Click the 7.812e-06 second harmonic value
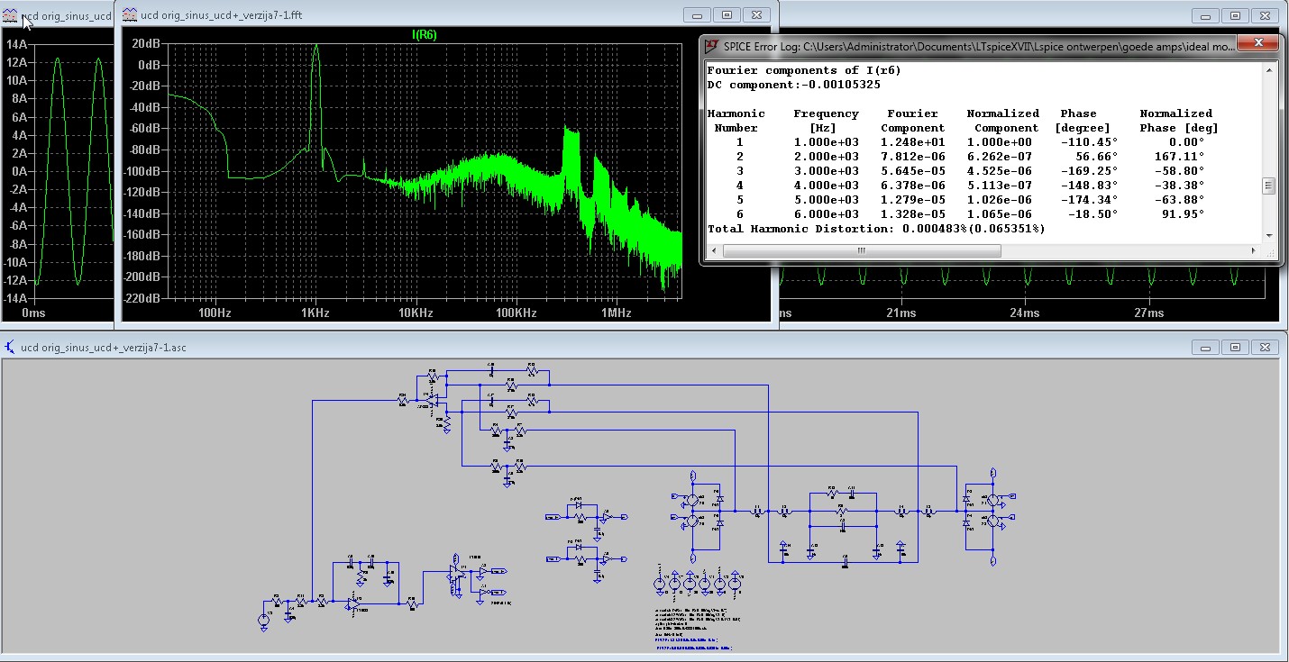This screenshot has height=662, width=1289. (x=912, y=157)
